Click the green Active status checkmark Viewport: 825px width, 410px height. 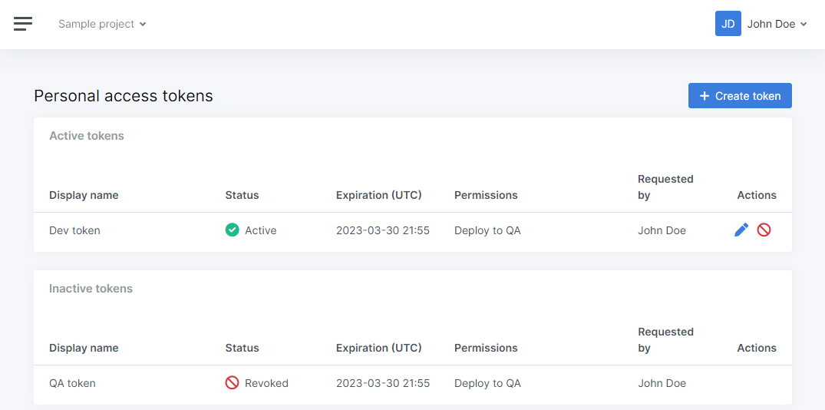pos(232,230)
